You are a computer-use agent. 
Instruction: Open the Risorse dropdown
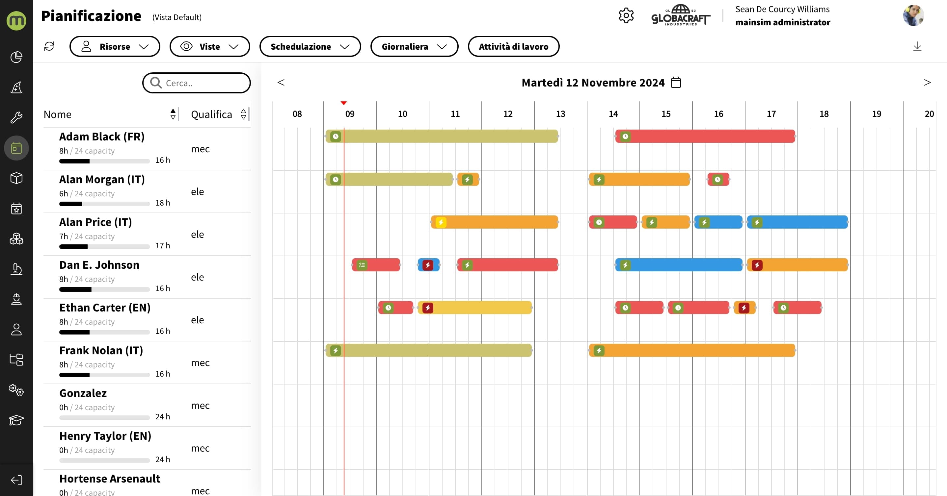pyautogui.click(x=115, y=46)
